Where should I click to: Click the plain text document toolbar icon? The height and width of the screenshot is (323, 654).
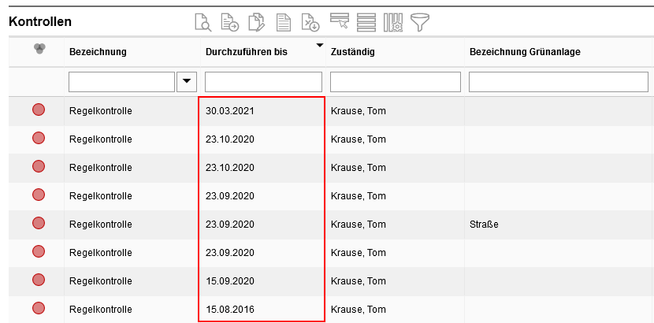point(284,23)
